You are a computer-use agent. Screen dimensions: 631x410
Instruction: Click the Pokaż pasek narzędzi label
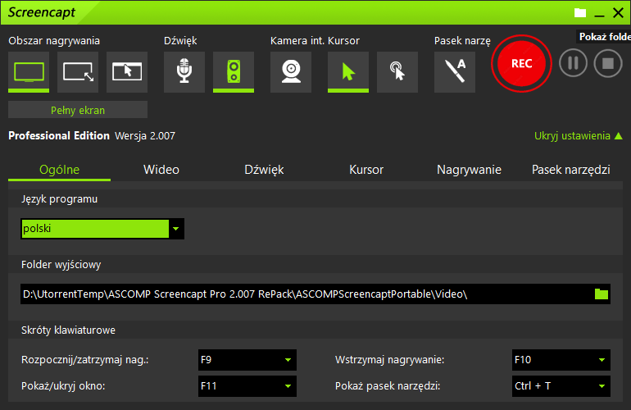coord(388,386)
